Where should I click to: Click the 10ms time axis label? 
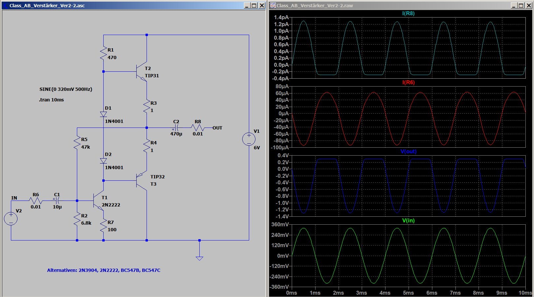pyautogui.click(x=525, y=293)
